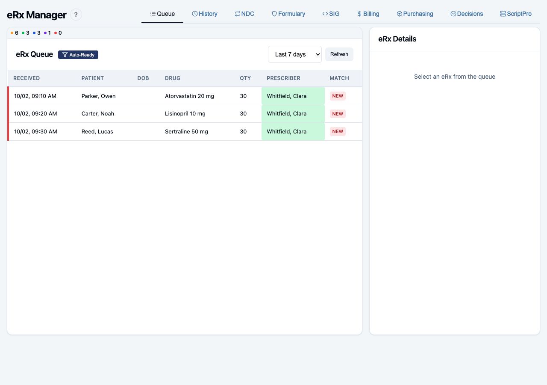Click the NDC swap arrows icon

[x=238, y=14]
